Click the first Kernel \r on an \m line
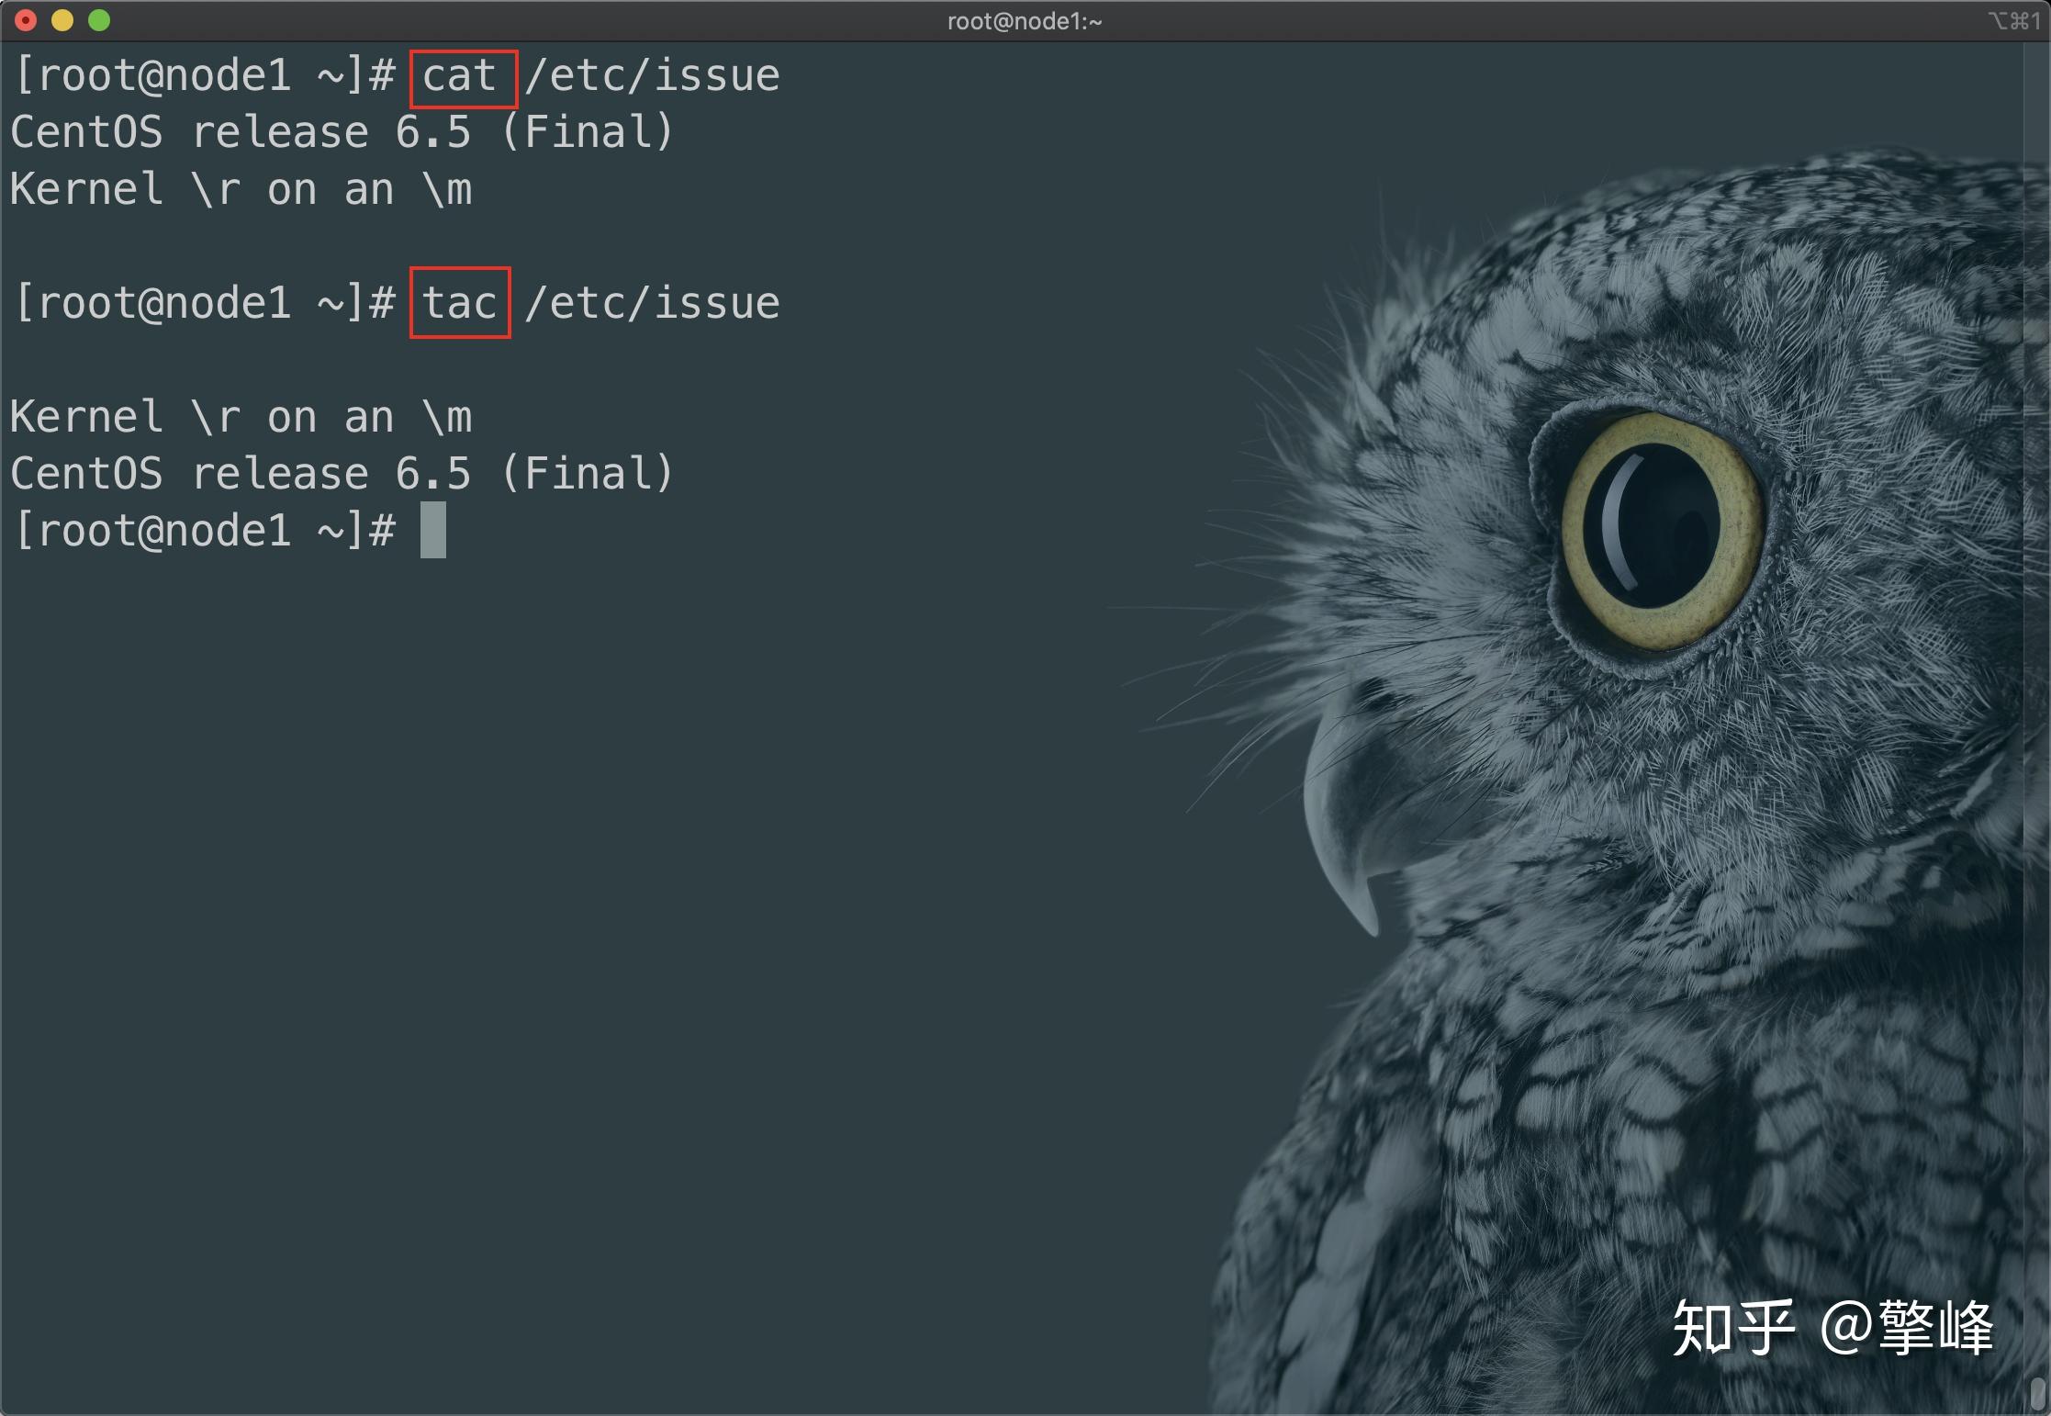Screen dimensions: 2051x1416 tap(241, 189)
